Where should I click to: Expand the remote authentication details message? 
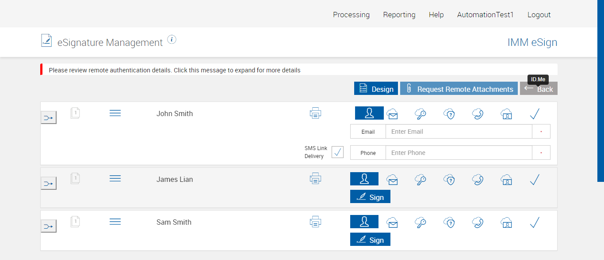coord(175,70)
